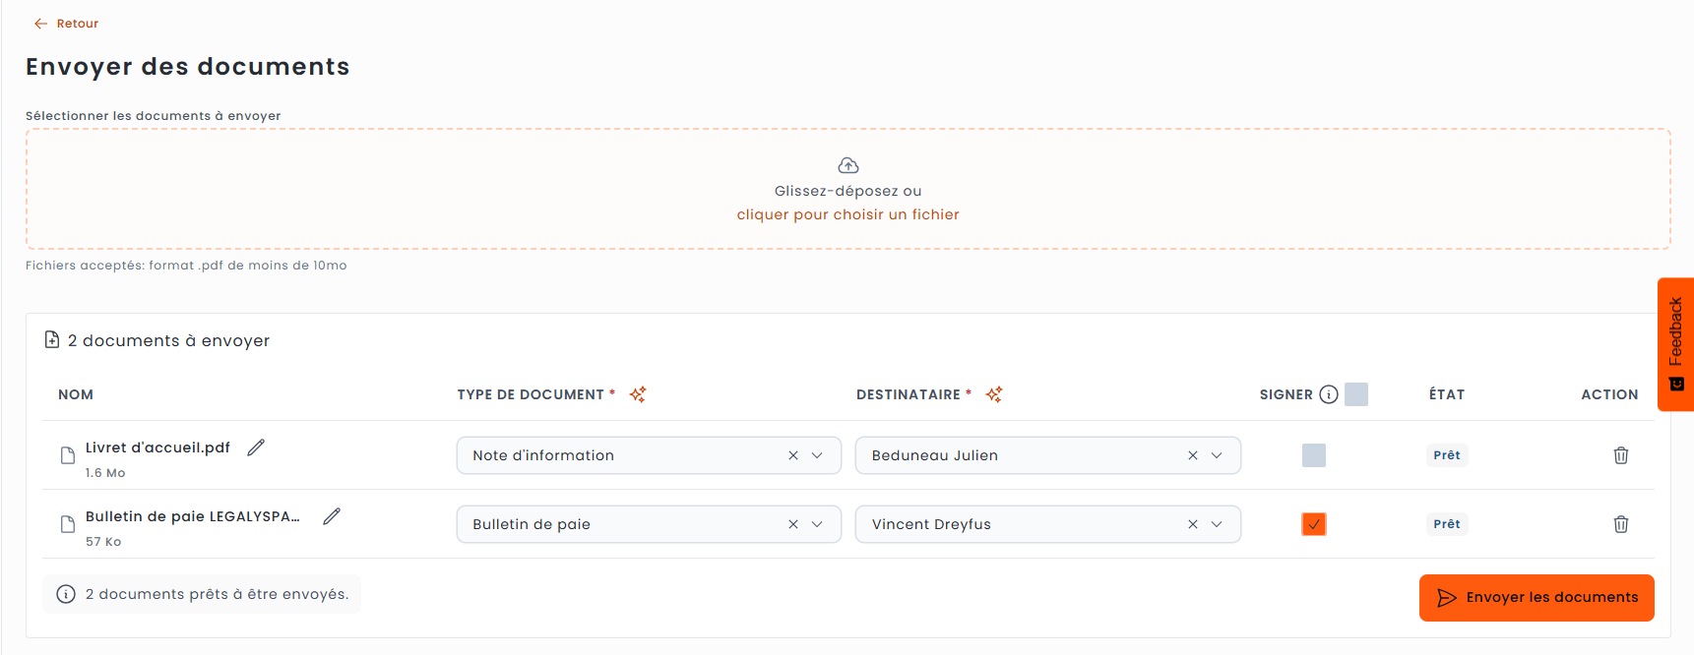Screen dimensions: 1694x655
Task: Click info icon beside documents prêts message
Action: pyautogui.click(x=66, y=594)
